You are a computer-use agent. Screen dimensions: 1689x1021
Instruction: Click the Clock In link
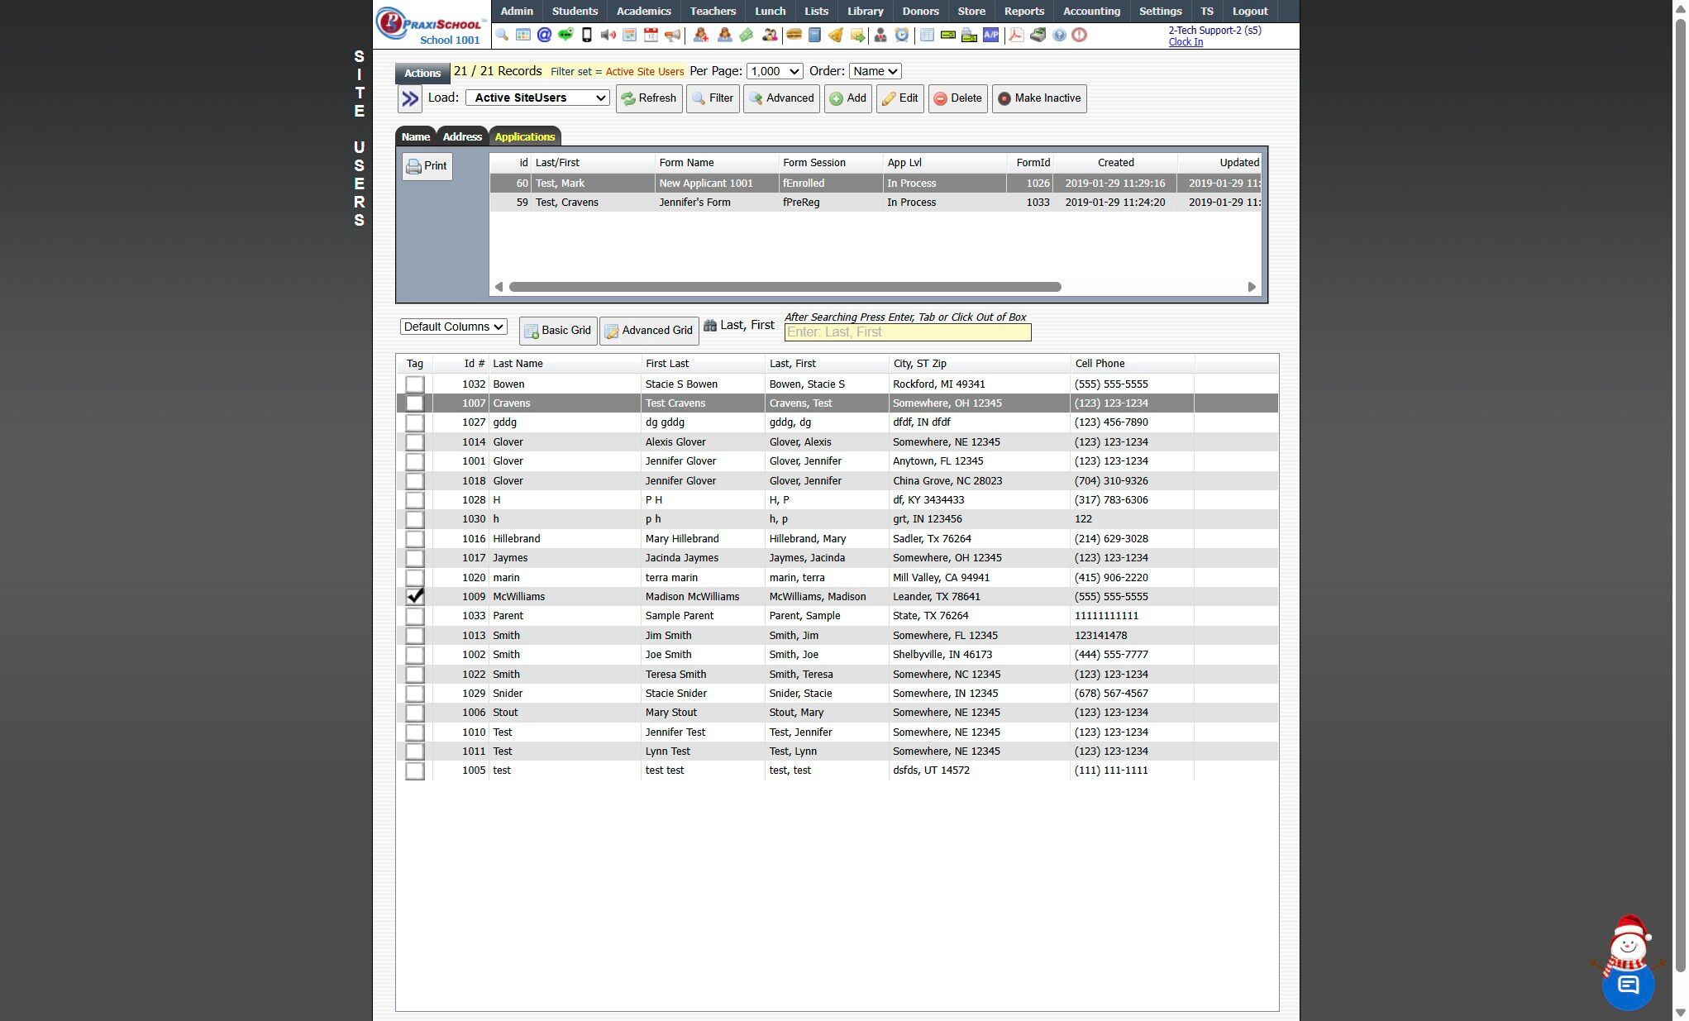1185,42
